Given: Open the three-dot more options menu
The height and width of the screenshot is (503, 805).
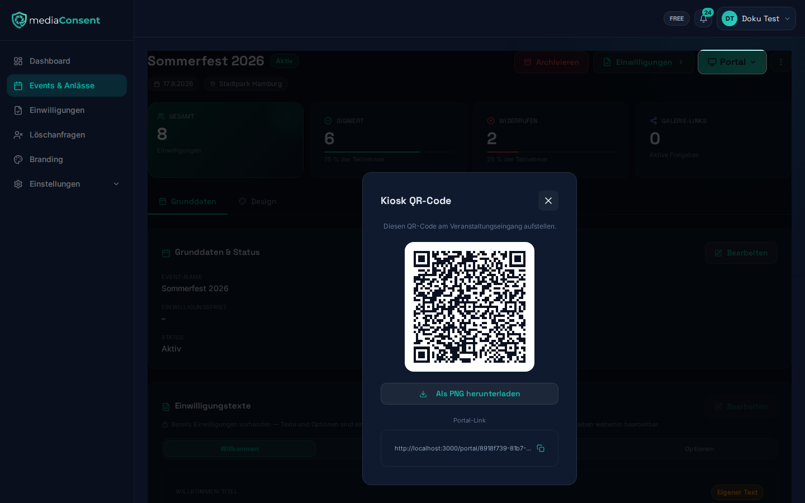Looking at the screenshot, I should point(781,62).
